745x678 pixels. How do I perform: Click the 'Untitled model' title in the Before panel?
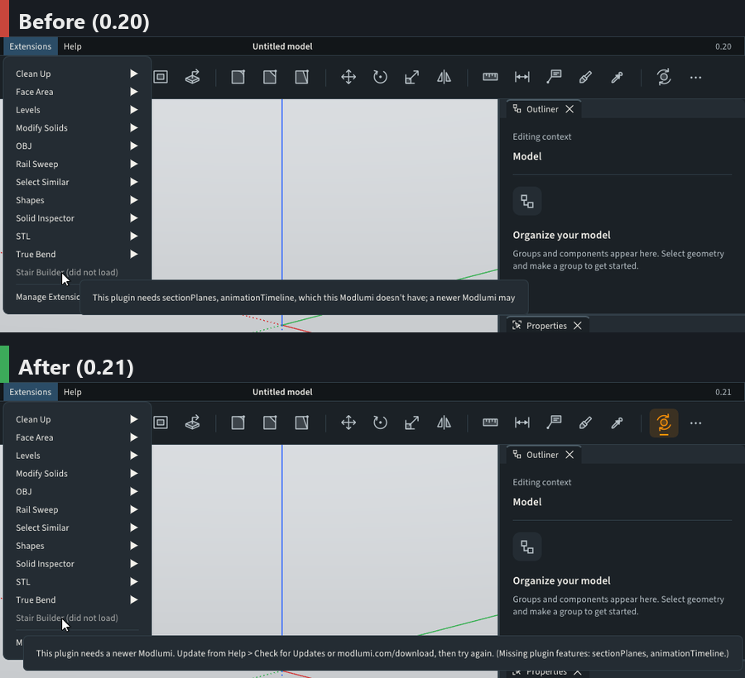click(282, 46)
